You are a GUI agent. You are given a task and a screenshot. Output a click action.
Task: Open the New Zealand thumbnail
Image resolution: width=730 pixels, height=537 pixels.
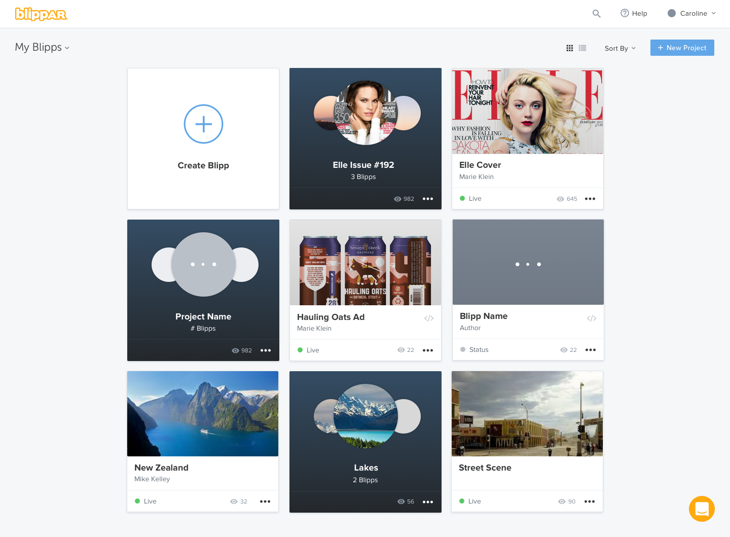click(203, 414)
